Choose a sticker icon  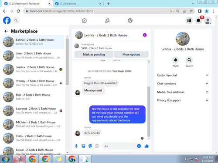tap(90, 146)
